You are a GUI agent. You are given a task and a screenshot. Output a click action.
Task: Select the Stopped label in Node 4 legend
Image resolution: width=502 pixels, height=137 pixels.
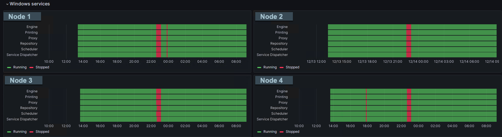[x=292, y=132]
